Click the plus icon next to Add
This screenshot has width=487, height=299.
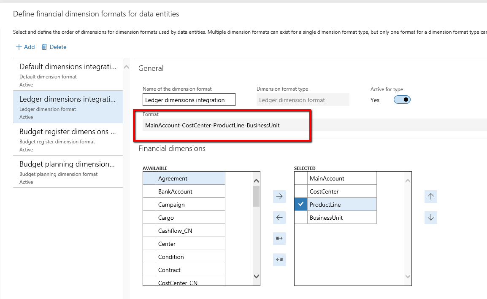pos(20,46)
